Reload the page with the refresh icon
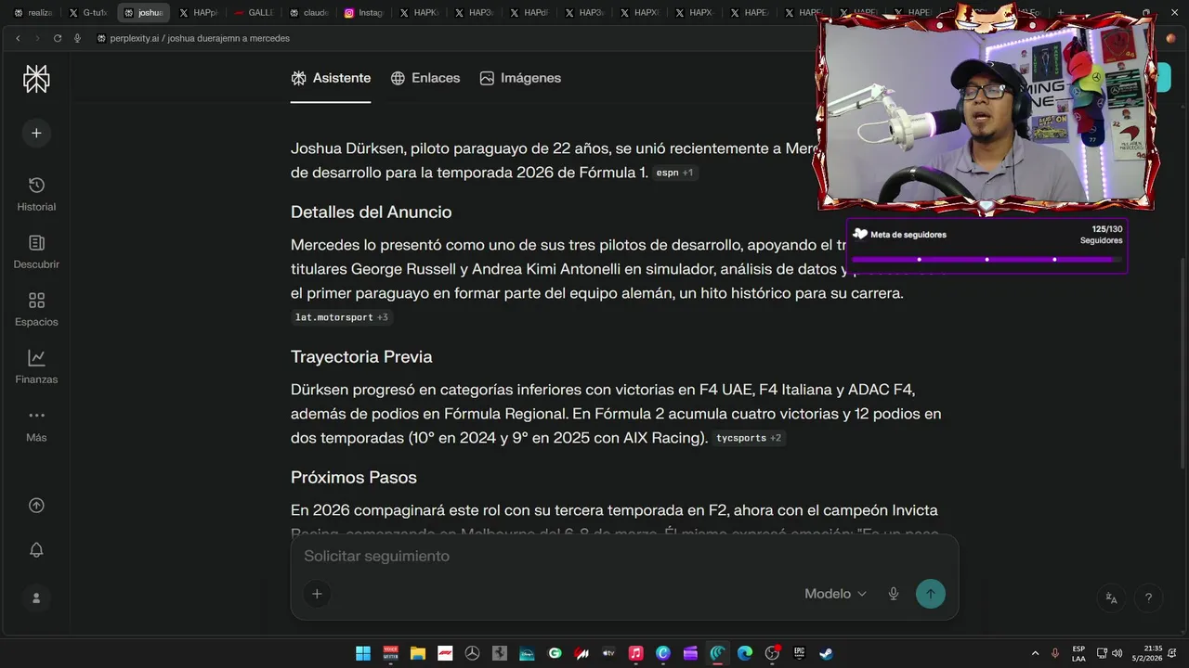Viewport: 1189px width, 668px height. coord(58,38)
